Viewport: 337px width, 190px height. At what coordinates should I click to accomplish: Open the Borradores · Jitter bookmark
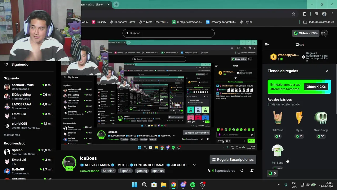pos(122,22)
